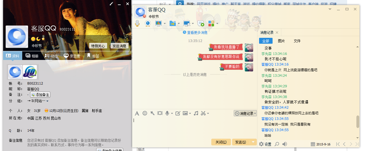Click the 发送消息 button in profile

[119, 46]
